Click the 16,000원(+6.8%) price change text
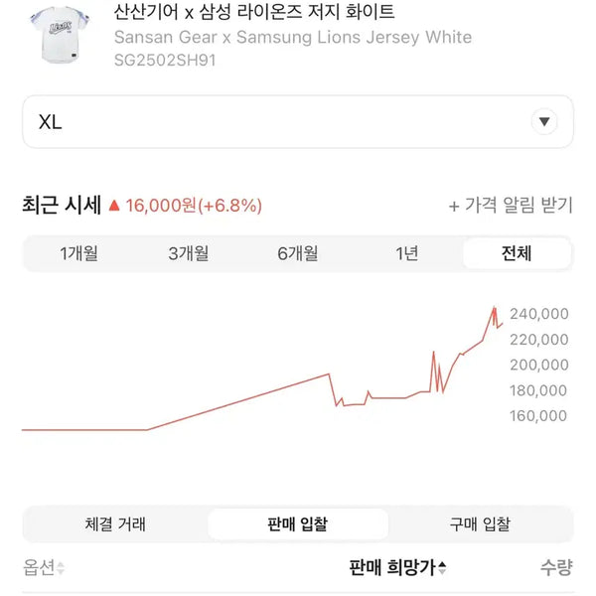 [x=194, y=206]
